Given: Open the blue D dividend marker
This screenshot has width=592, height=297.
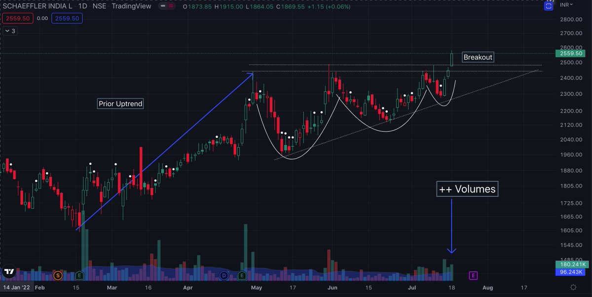Looking at the screenshot, I should (x=224, y=275).
